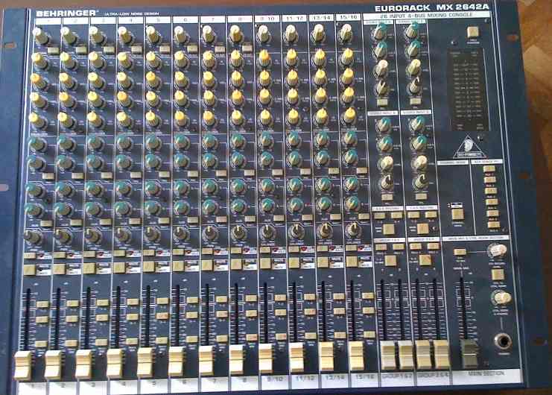The image size is (552, 395).
Task: Tap the 13/14 channel label at bottom
Action: coord(334,377)
